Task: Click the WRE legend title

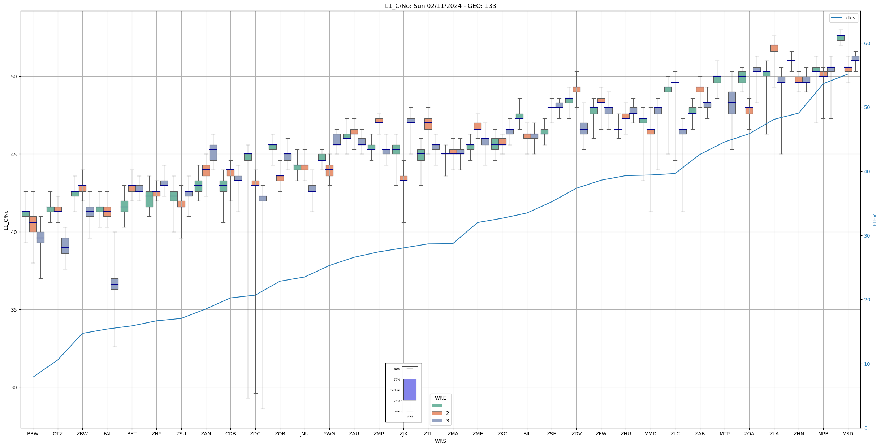Action: (440, 398)
